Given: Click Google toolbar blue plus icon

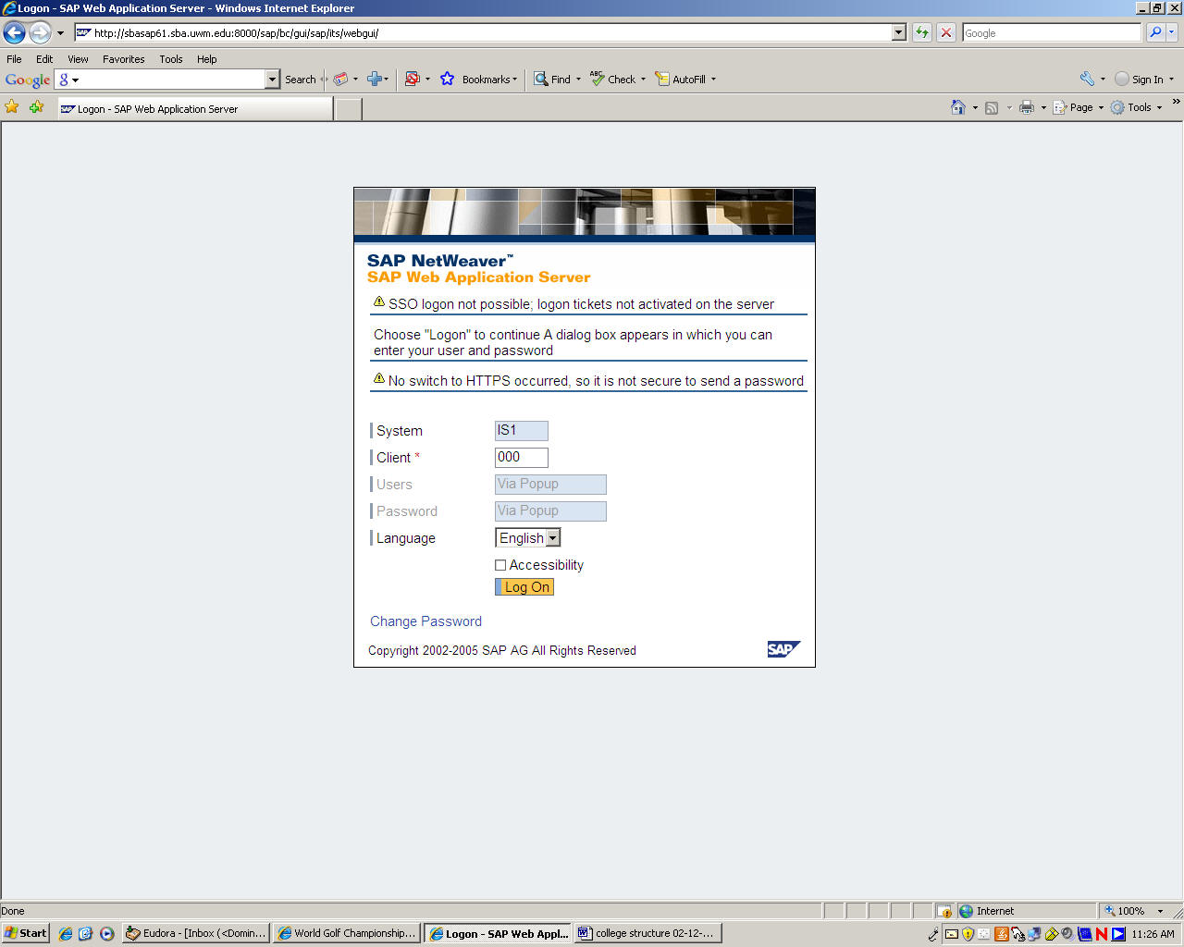Looking at the screenshot, I should tap(375, 80).
